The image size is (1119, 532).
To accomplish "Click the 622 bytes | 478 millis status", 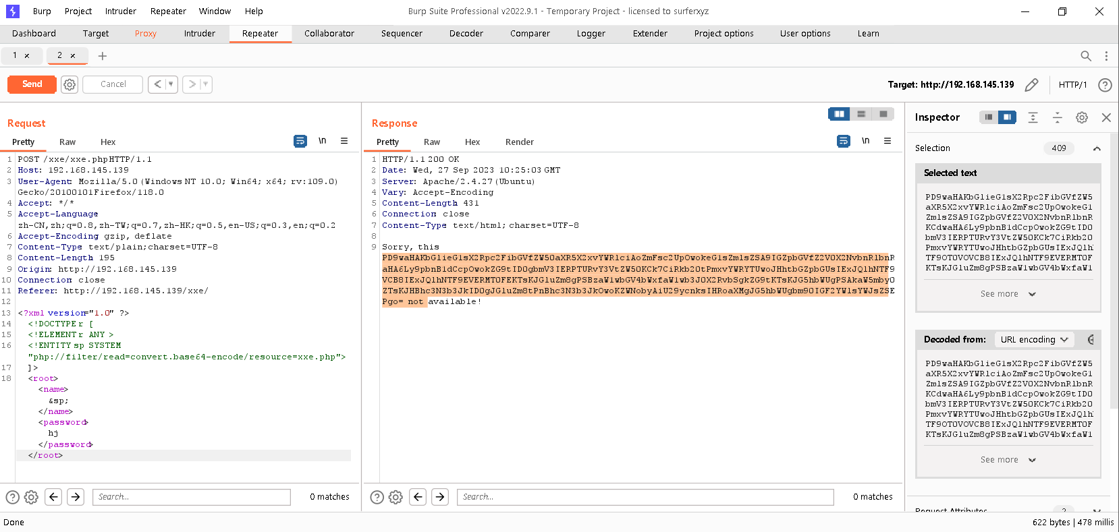I will [1073, 523].
